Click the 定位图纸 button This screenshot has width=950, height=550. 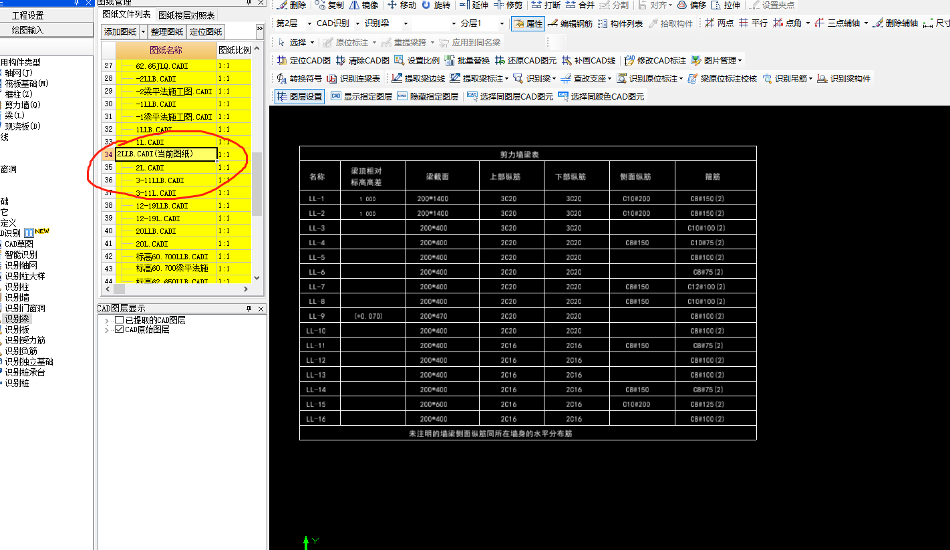(x=206, y=31)
